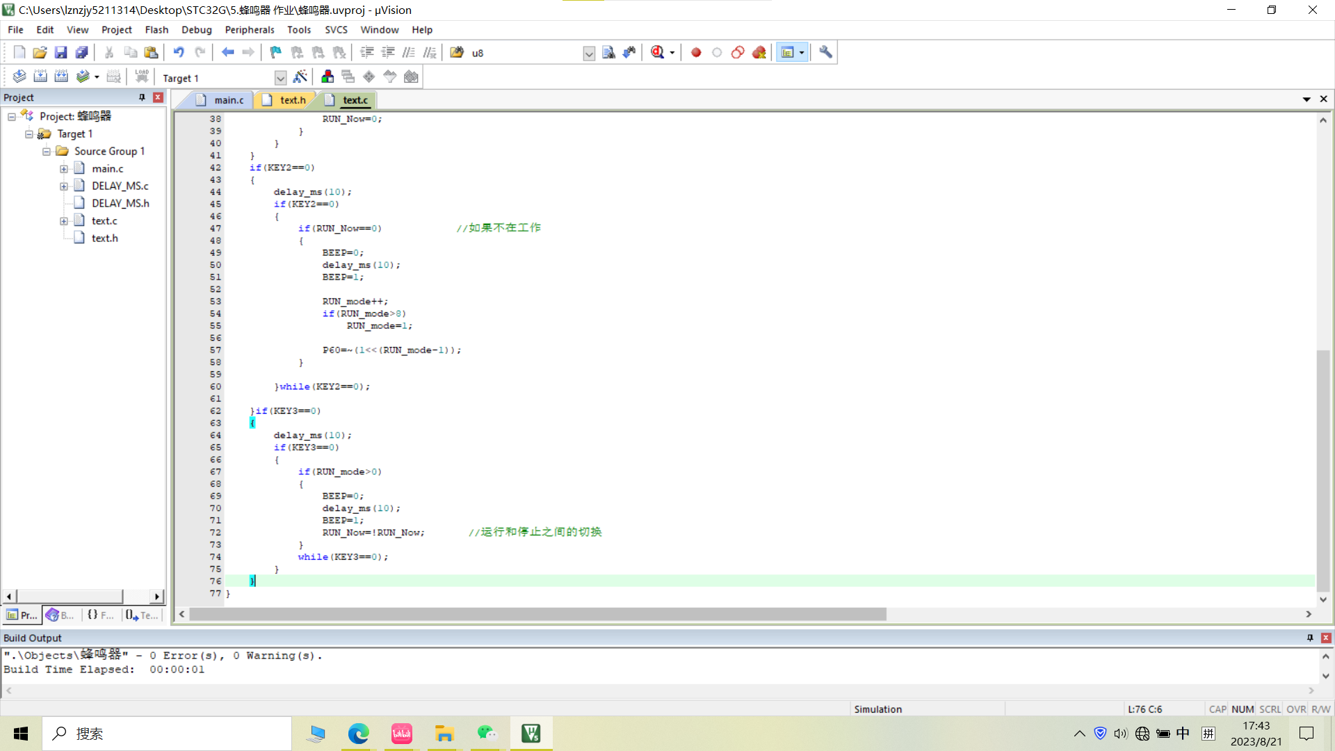Comment selected lines icon
This screenshot has height=751, width=1335.
(x=409, y=52)
